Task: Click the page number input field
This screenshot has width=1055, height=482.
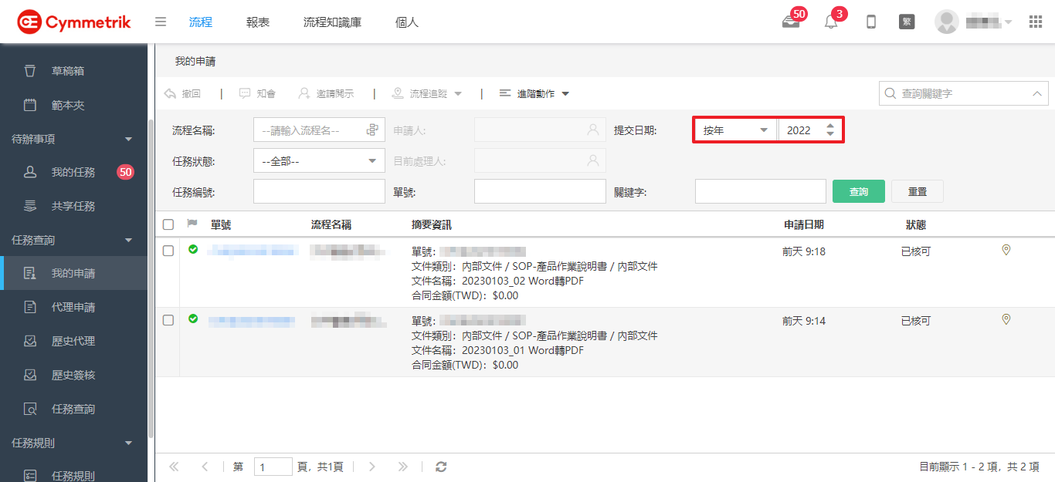Action: click(x=273, y=467)
